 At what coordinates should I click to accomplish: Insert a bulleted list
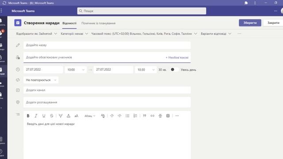pyautogui.click(x=127, y=116)
